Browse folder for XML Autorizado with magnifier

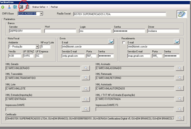[180, 88]
